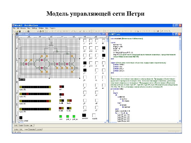Open the Settings menu
Image resolution: width=191 pixels, height=143 pixels.
click(x=34, y=28)
